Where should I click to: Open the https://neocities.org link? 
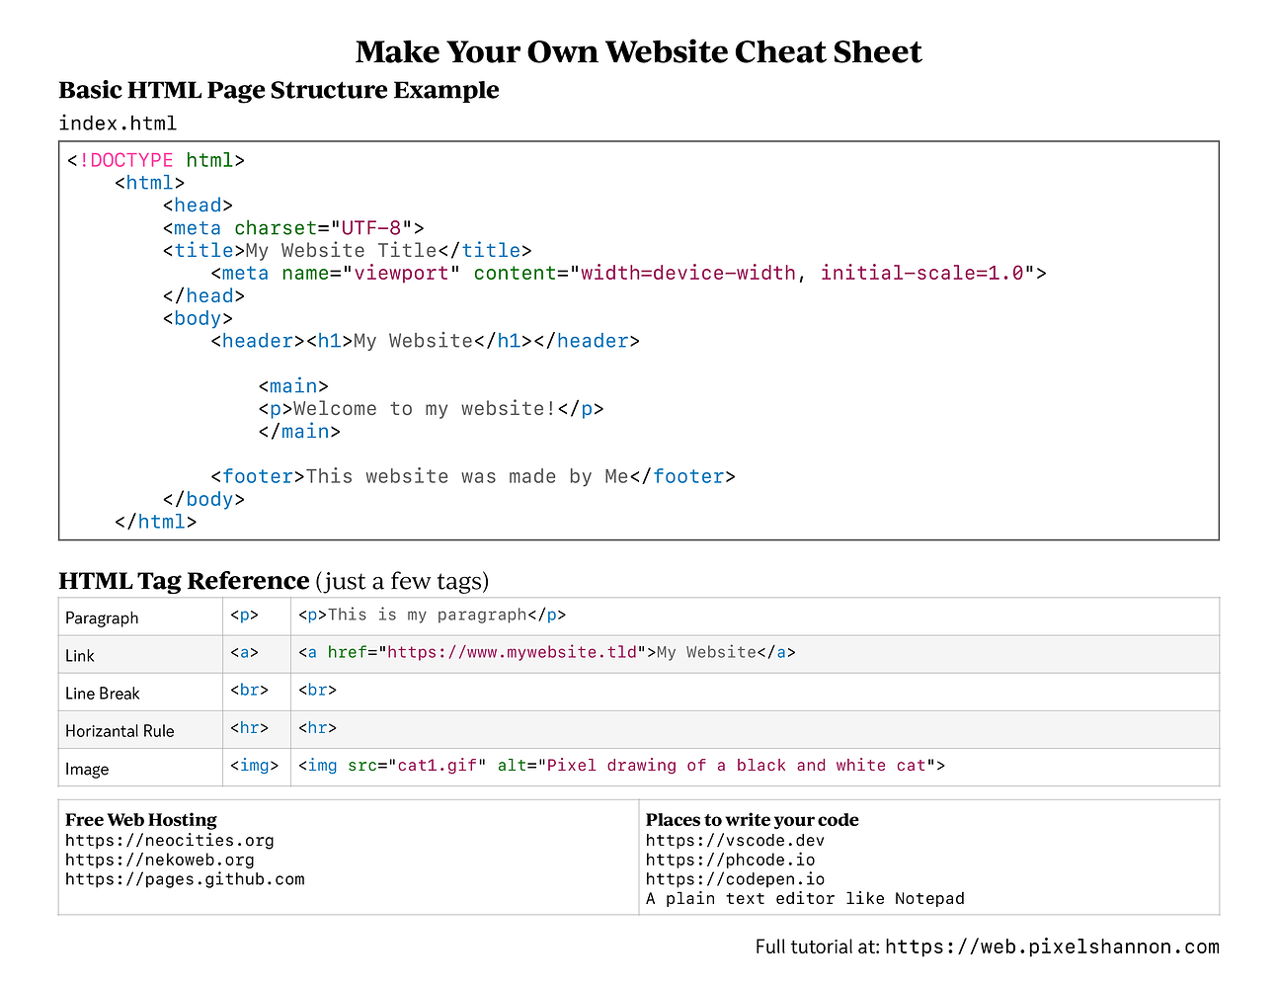tap(170, 840)
